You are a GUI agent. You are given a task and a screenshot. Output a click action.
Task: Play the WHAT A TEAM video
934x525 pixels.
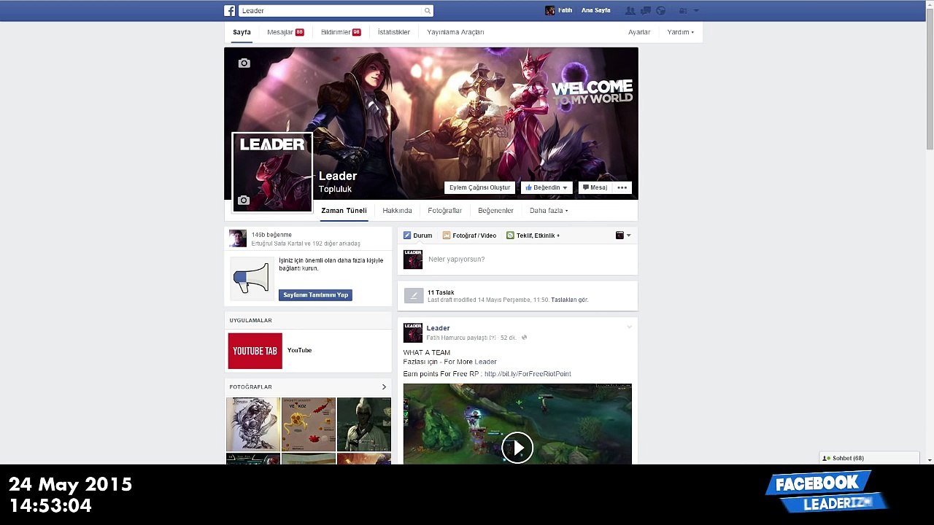click(517, 448)
